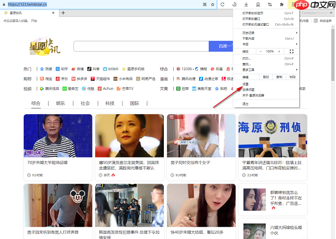This screenshot has width=336, height=239.
Task: Open the 星愿手机版 shortcut
Action: (133, 69)
